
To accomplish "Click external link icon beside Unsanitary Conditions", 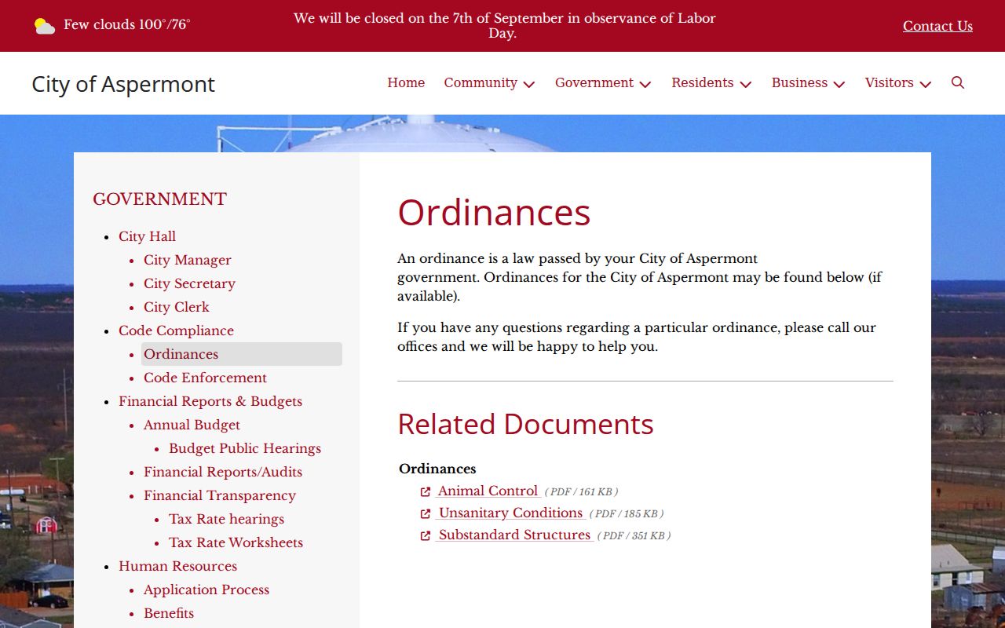I will pos(426,513).
